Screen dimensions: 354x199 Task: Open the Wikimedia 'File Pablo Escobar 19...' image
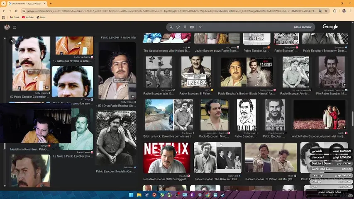coord(332,72)
